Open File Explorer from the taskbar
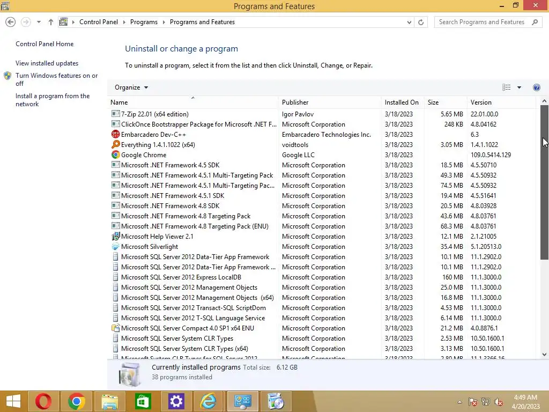The image size is (549, 412). (109, 401)
